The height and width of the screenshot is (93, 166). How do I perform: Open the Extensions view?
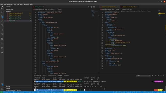[x=2, y=30]
